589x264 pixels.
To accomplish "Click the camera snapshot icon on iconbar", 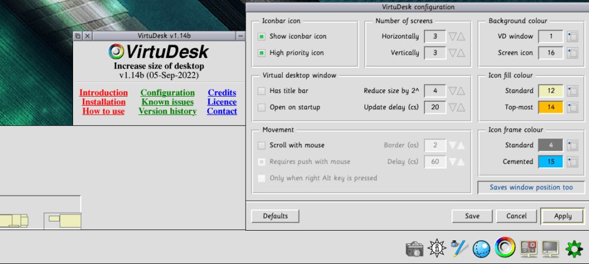I will point(414,248).
